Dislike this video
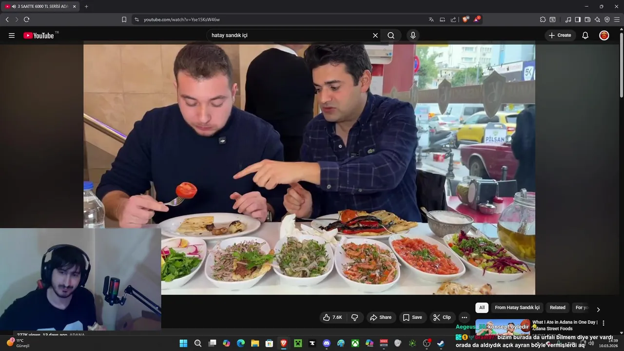The width and height of the screenshot is (624, 351). point(355,317)
